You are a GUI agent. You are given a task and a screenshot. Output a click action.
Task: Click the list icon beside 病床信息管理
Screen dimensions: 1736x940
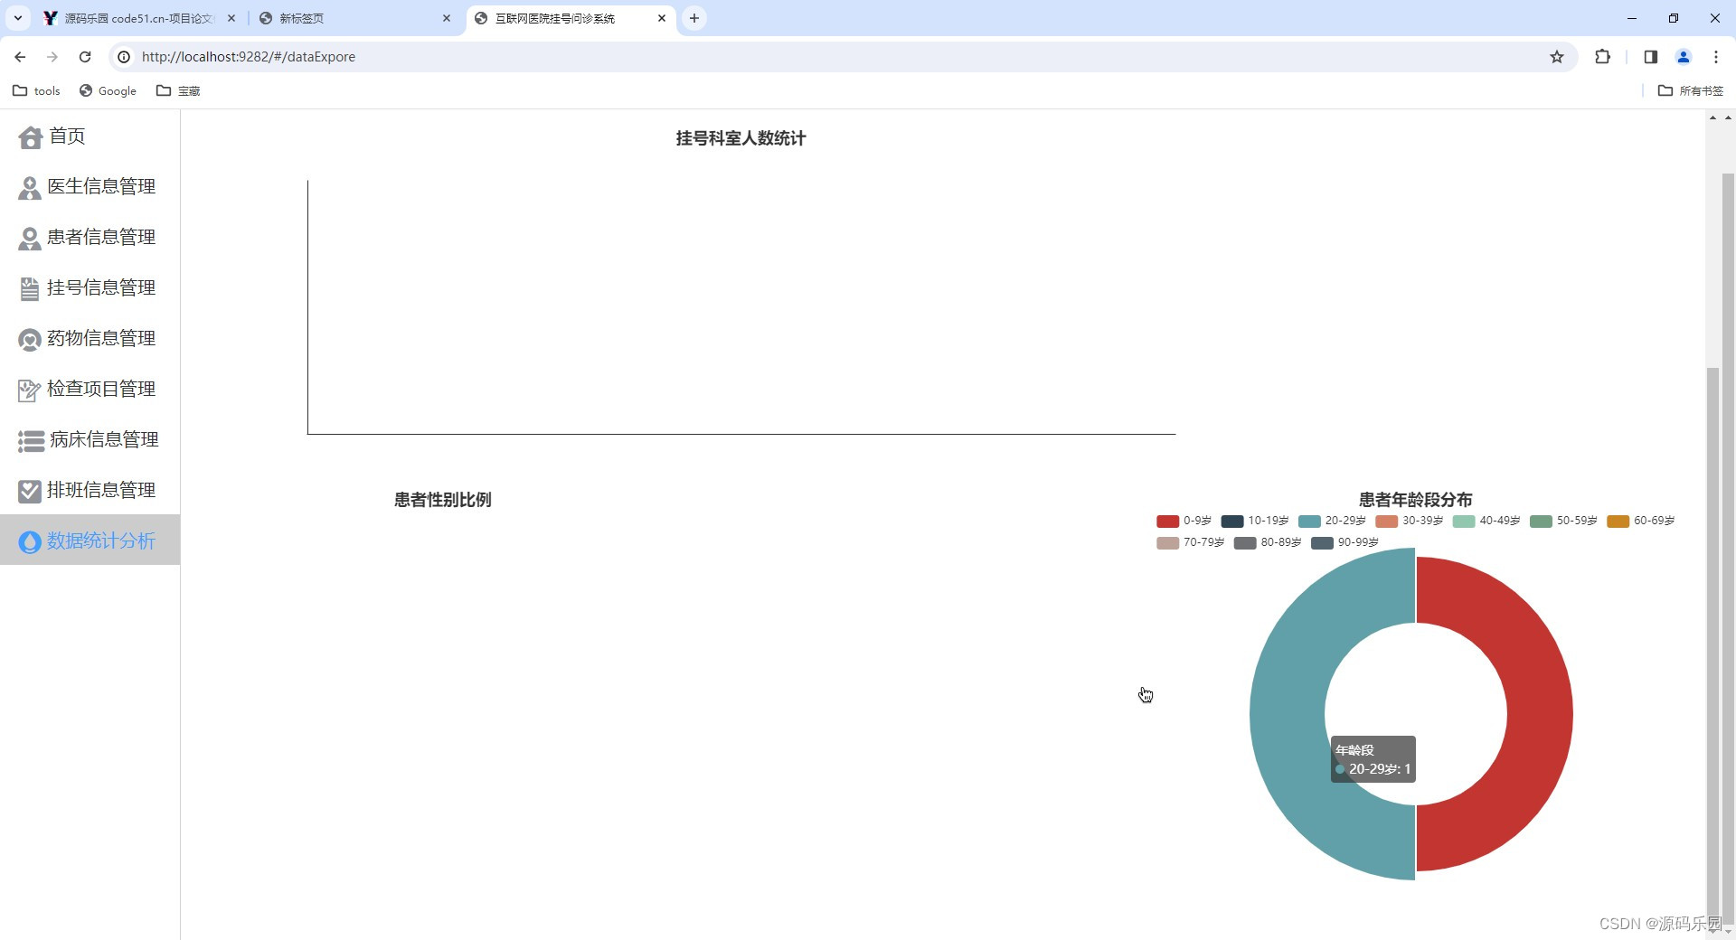click(x=31, y=441)
